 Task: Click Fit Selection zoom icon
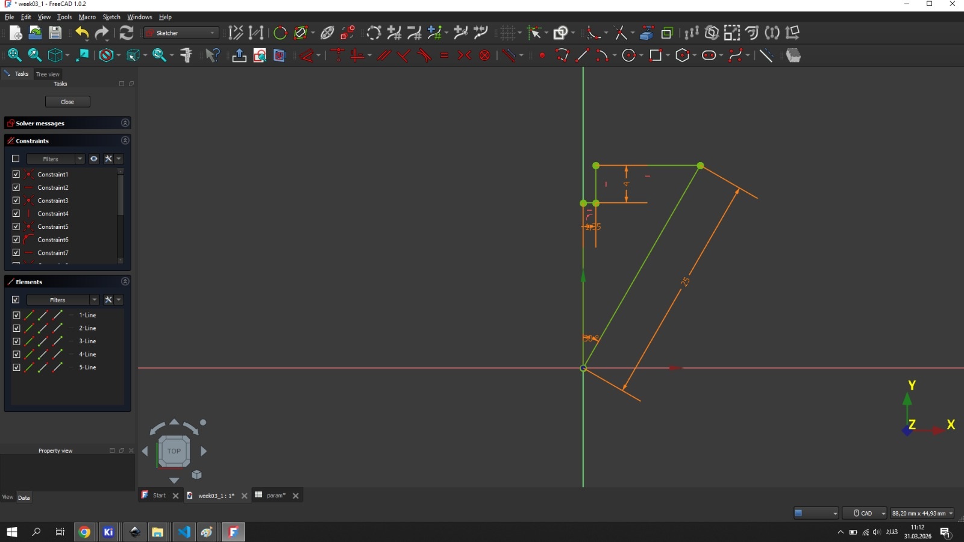point(34,55)
